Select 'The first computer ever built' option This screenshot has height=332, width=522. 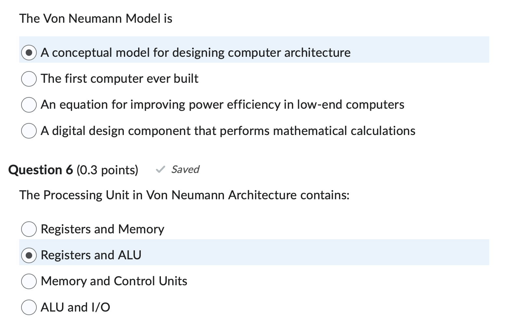coord(29,79)
